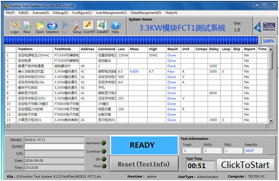This screenshot has width=279, height=181.
Task: Click the READY status panel
Action: 144,145
